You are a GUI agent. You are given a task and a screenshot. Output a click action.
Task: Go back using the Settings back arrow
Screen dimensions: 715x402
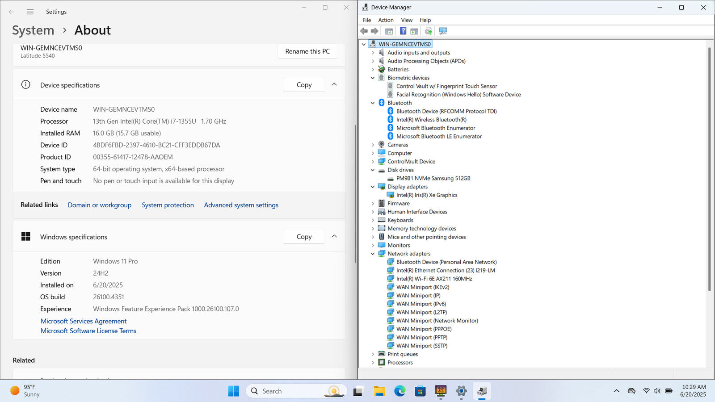(12, 12)
